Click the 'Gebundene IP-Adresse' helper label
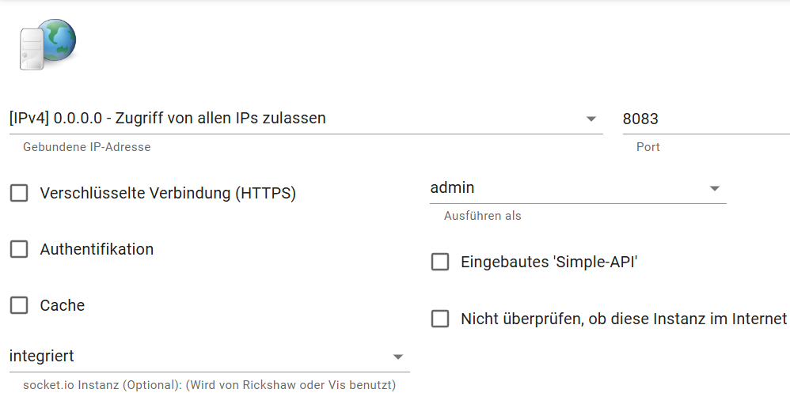Viewport: 790px width, 408px height. click(x=87, y=147)
